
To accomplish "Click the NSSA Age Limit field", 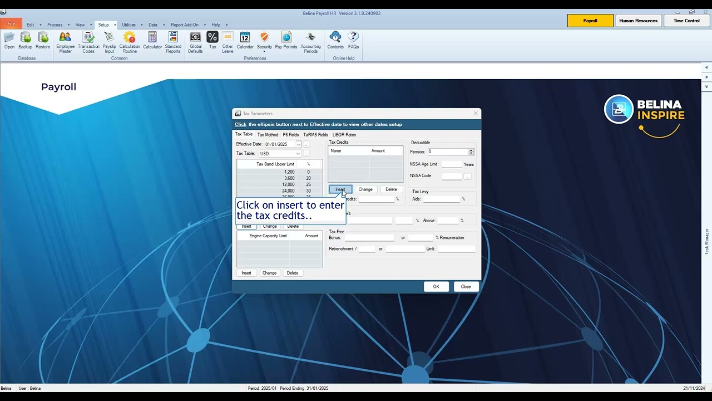I will point(452,164).
